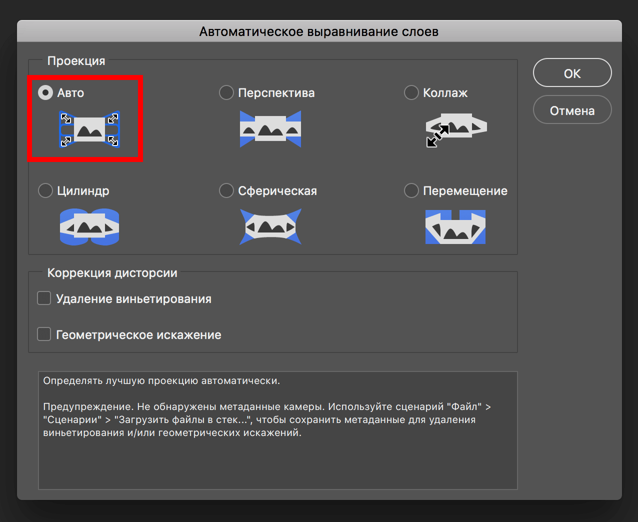Click the Коррекция дисторсии section label
Viewport: 638px width, 522px height.
pos(112,273)
